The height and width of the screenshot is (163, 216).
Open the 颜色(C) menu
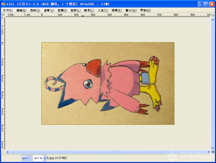click(89, 10)
